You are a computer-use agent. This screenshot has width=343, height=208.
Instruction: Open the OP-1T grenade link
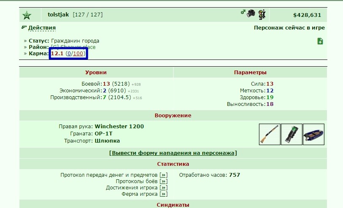[x=103, y=133]
